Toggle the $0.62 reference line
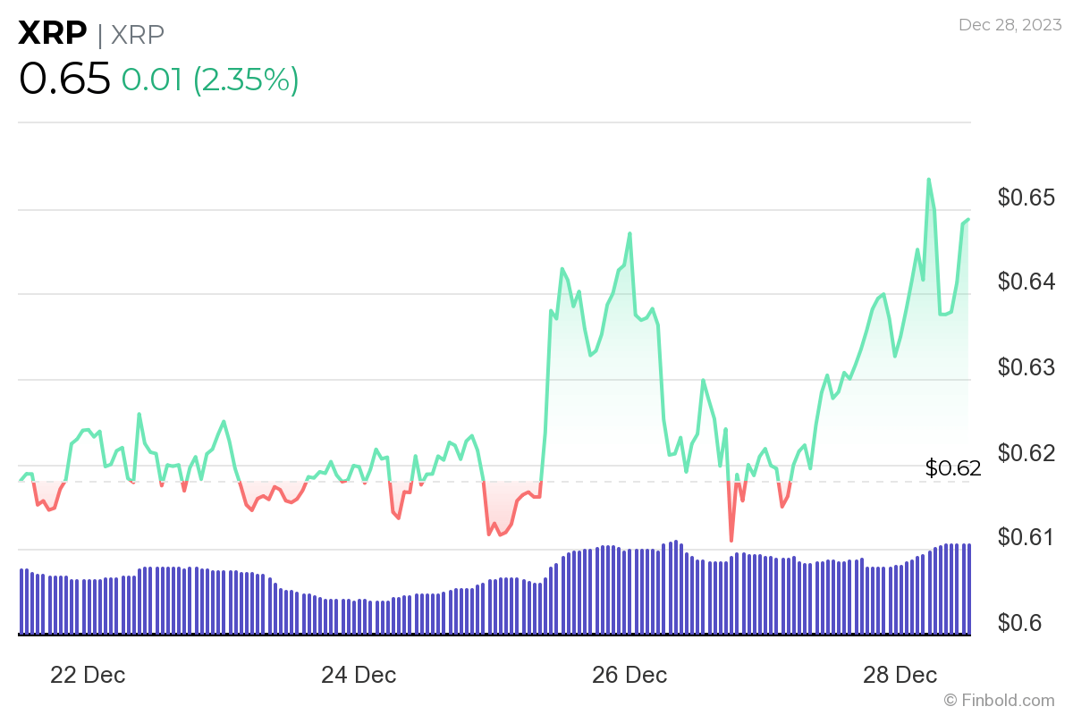The image size is (1073, 715). click(x=951, y=468)
